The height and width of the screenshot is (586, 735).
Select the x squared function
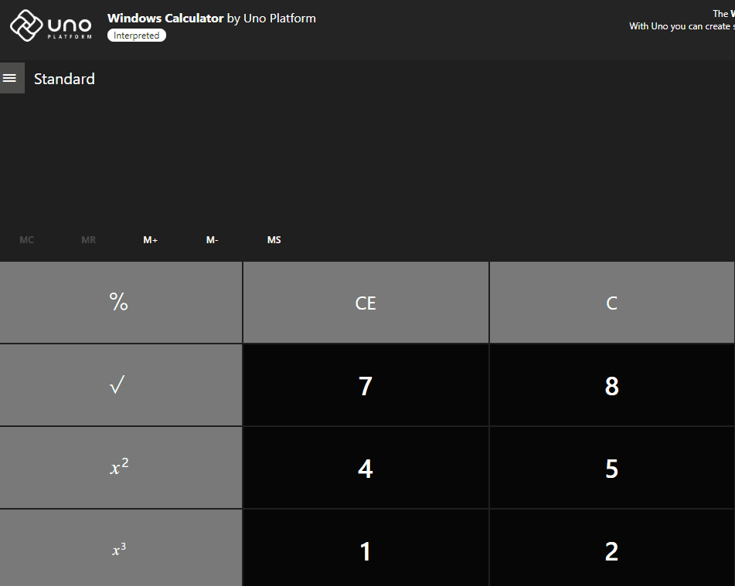120,467
